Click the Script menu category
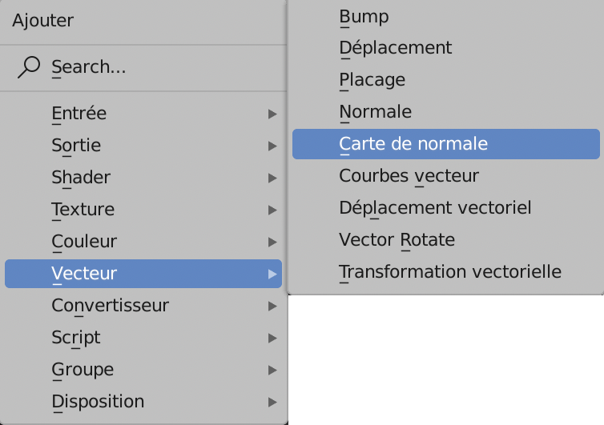The width and height of the screenshot is (604, 425). click(x=144, y=338)
